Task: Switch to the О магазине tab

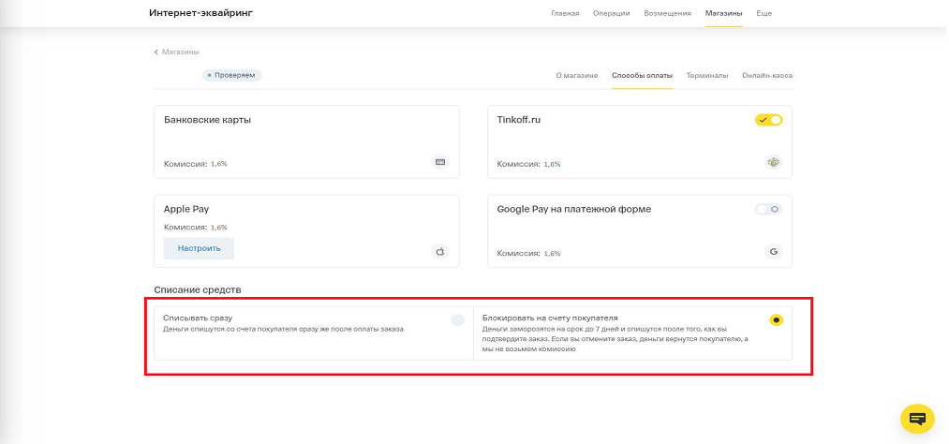Action: [x=577, y=76]
